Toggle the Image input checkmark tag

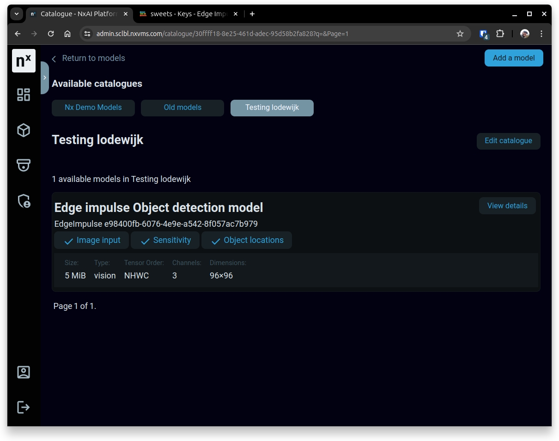pos(91,240)
